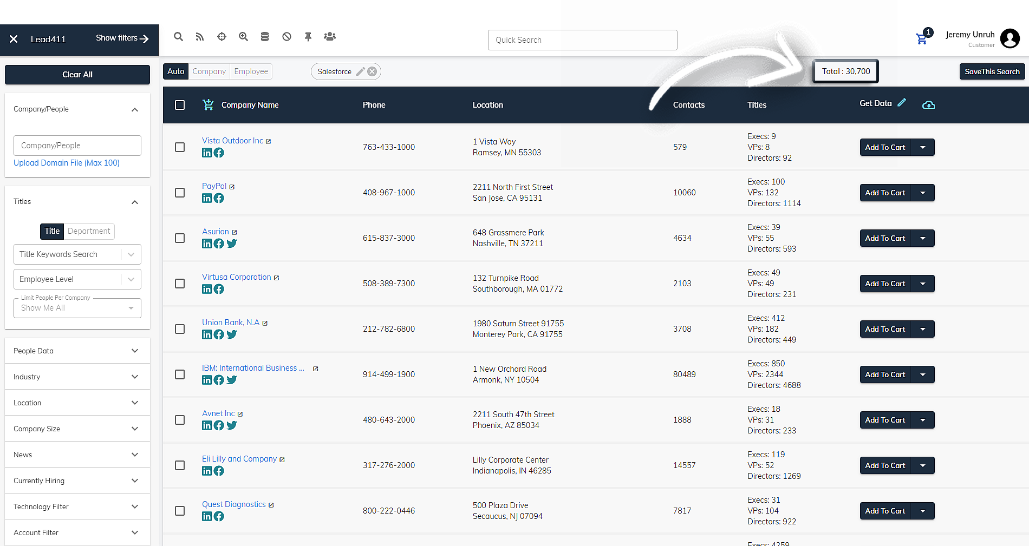Click the Clear All button
Viewport: 1029px width, 546px height.
77,75
